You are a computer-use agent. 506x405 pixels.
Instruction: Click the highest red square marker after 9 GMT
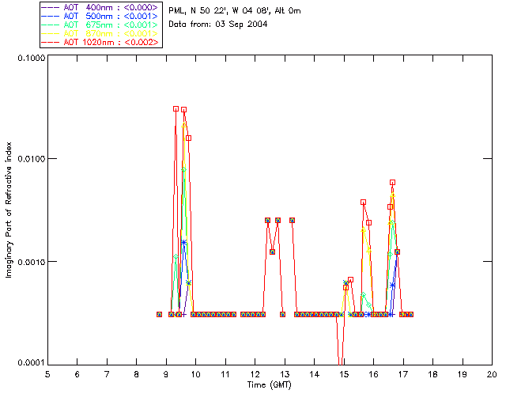(x=176, y=109)
